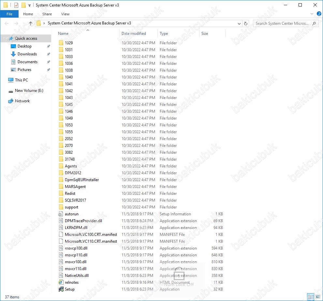The width and height of the screenshot is (323, 301).
Task: Open the address bar history dropdown
Action: tap(239, 24)
